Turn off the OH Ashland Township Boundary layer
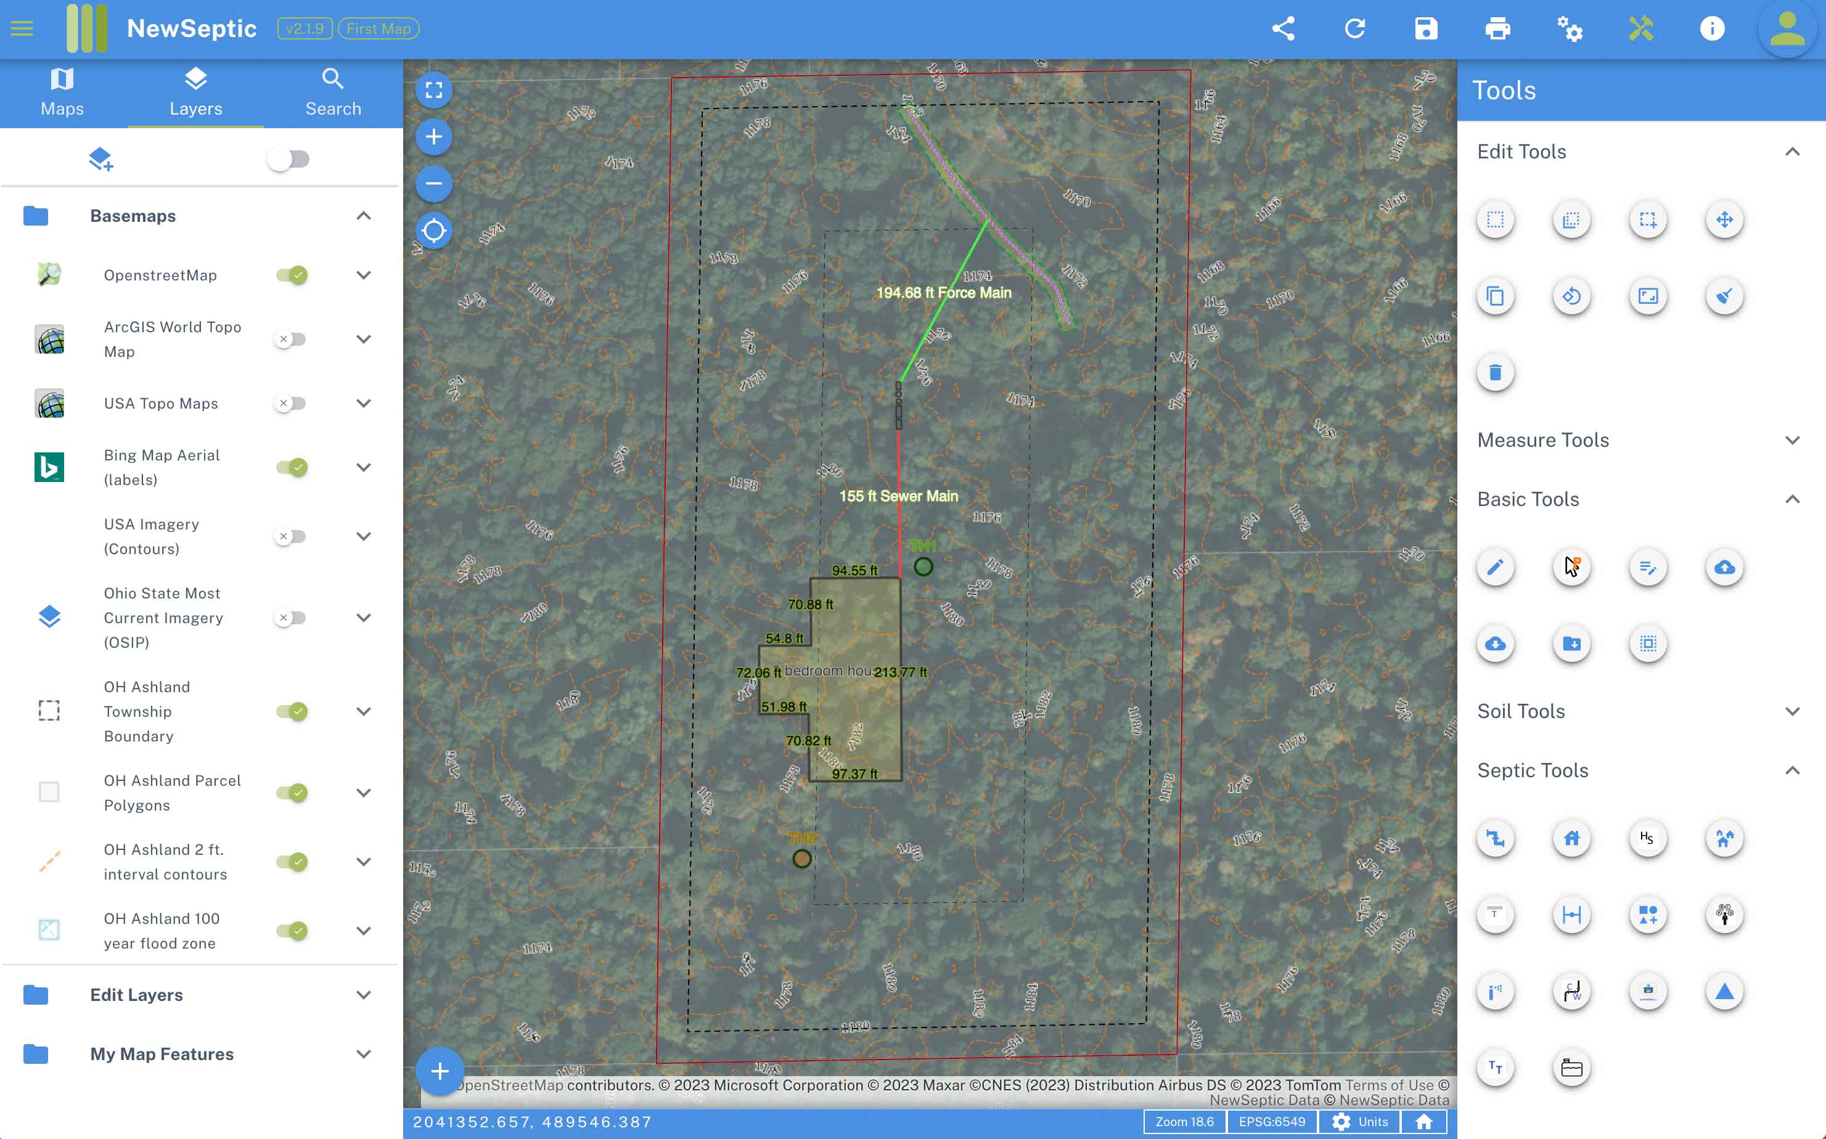The height and width of the screenshot is (1139, 1826). coord(292,711)
